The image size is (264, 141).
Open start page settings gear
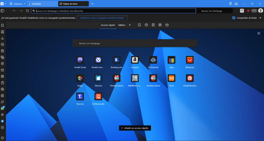[259, 33]
